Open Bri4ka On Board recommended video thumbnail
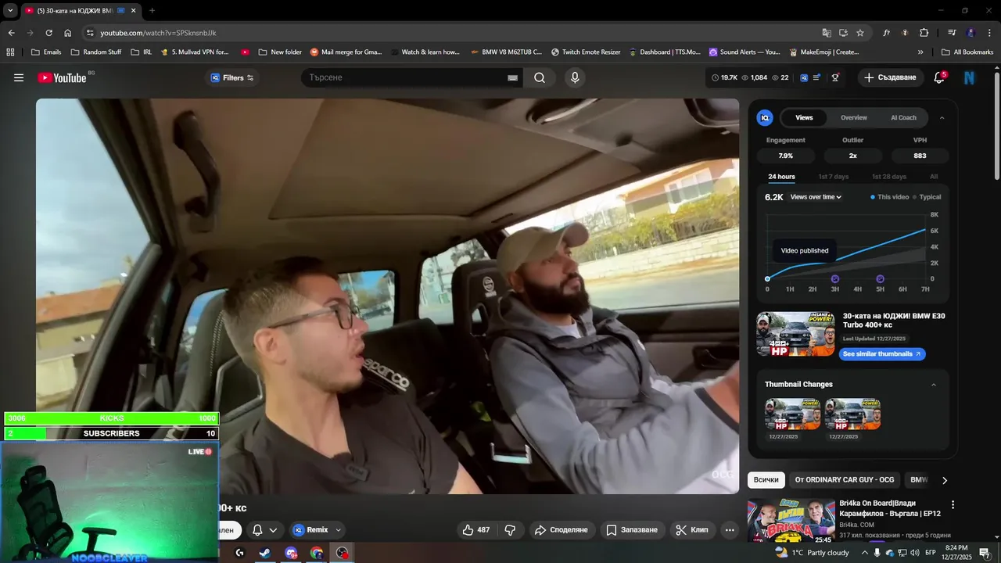This screenshot has height=563, width=1001. [x=790, y=520]
